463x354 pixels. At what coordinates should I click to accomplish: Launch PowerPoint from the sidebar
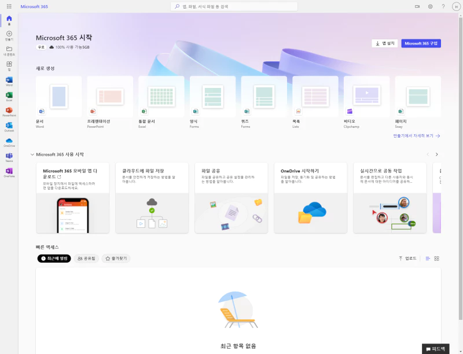(9, 112)
